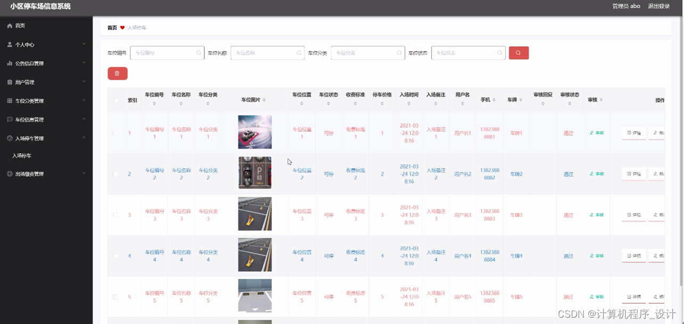The width and height of the screenshot is (684, 324).
Task: Sort by the 车位编号 column arrows
Action: (x=154, y=104)
